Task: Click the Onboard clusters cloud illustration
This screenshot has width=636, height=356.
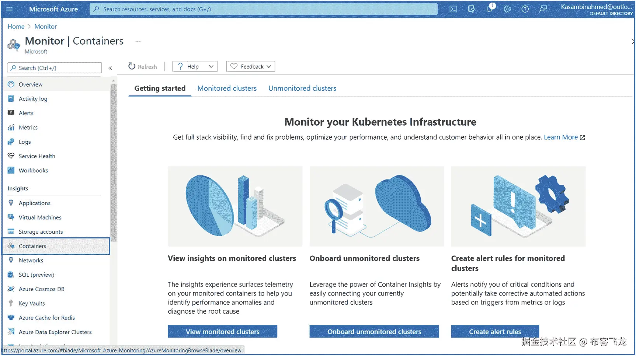Action: click(377, 206)
